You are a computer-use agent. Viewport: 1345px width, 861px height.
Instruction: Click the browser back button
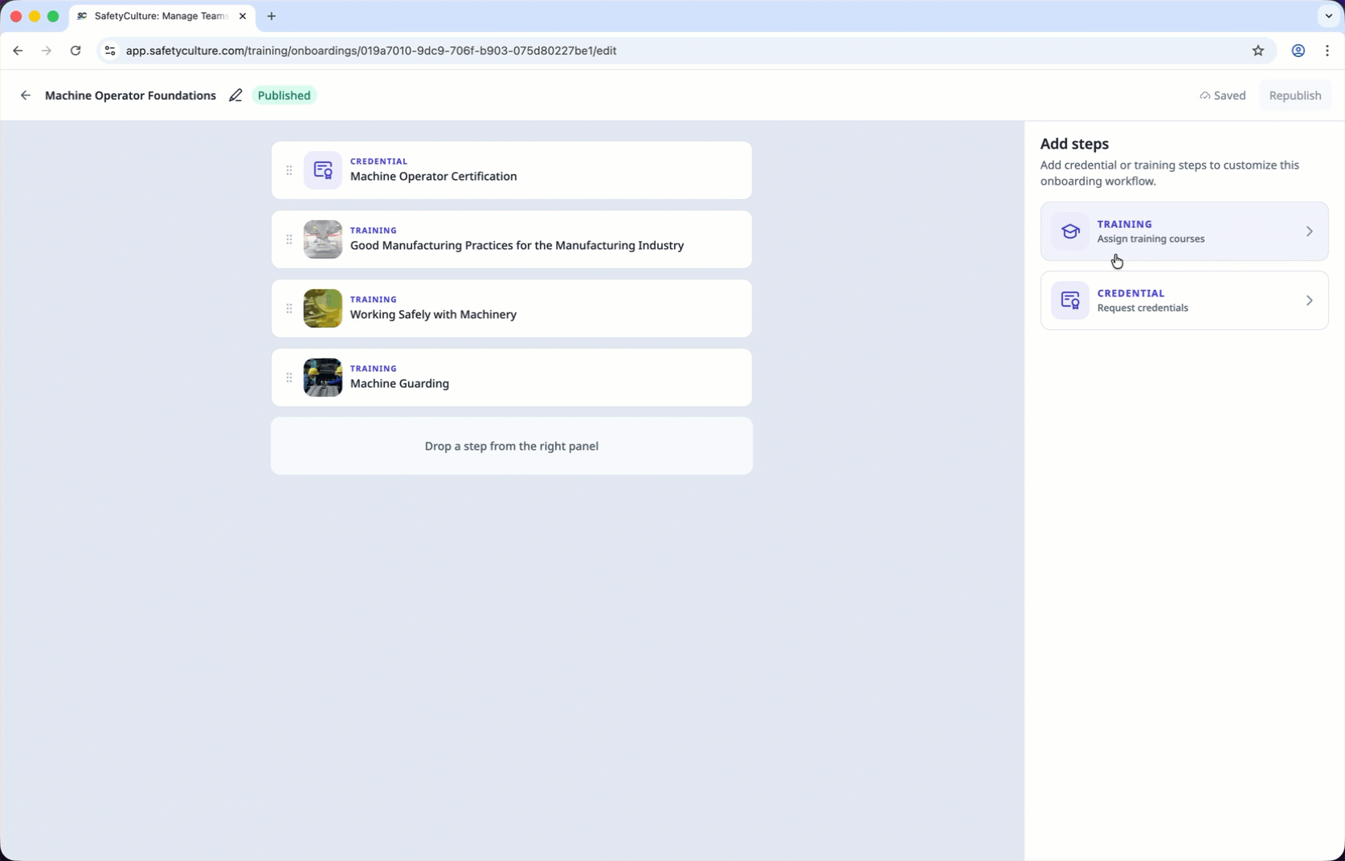[18, 51]
